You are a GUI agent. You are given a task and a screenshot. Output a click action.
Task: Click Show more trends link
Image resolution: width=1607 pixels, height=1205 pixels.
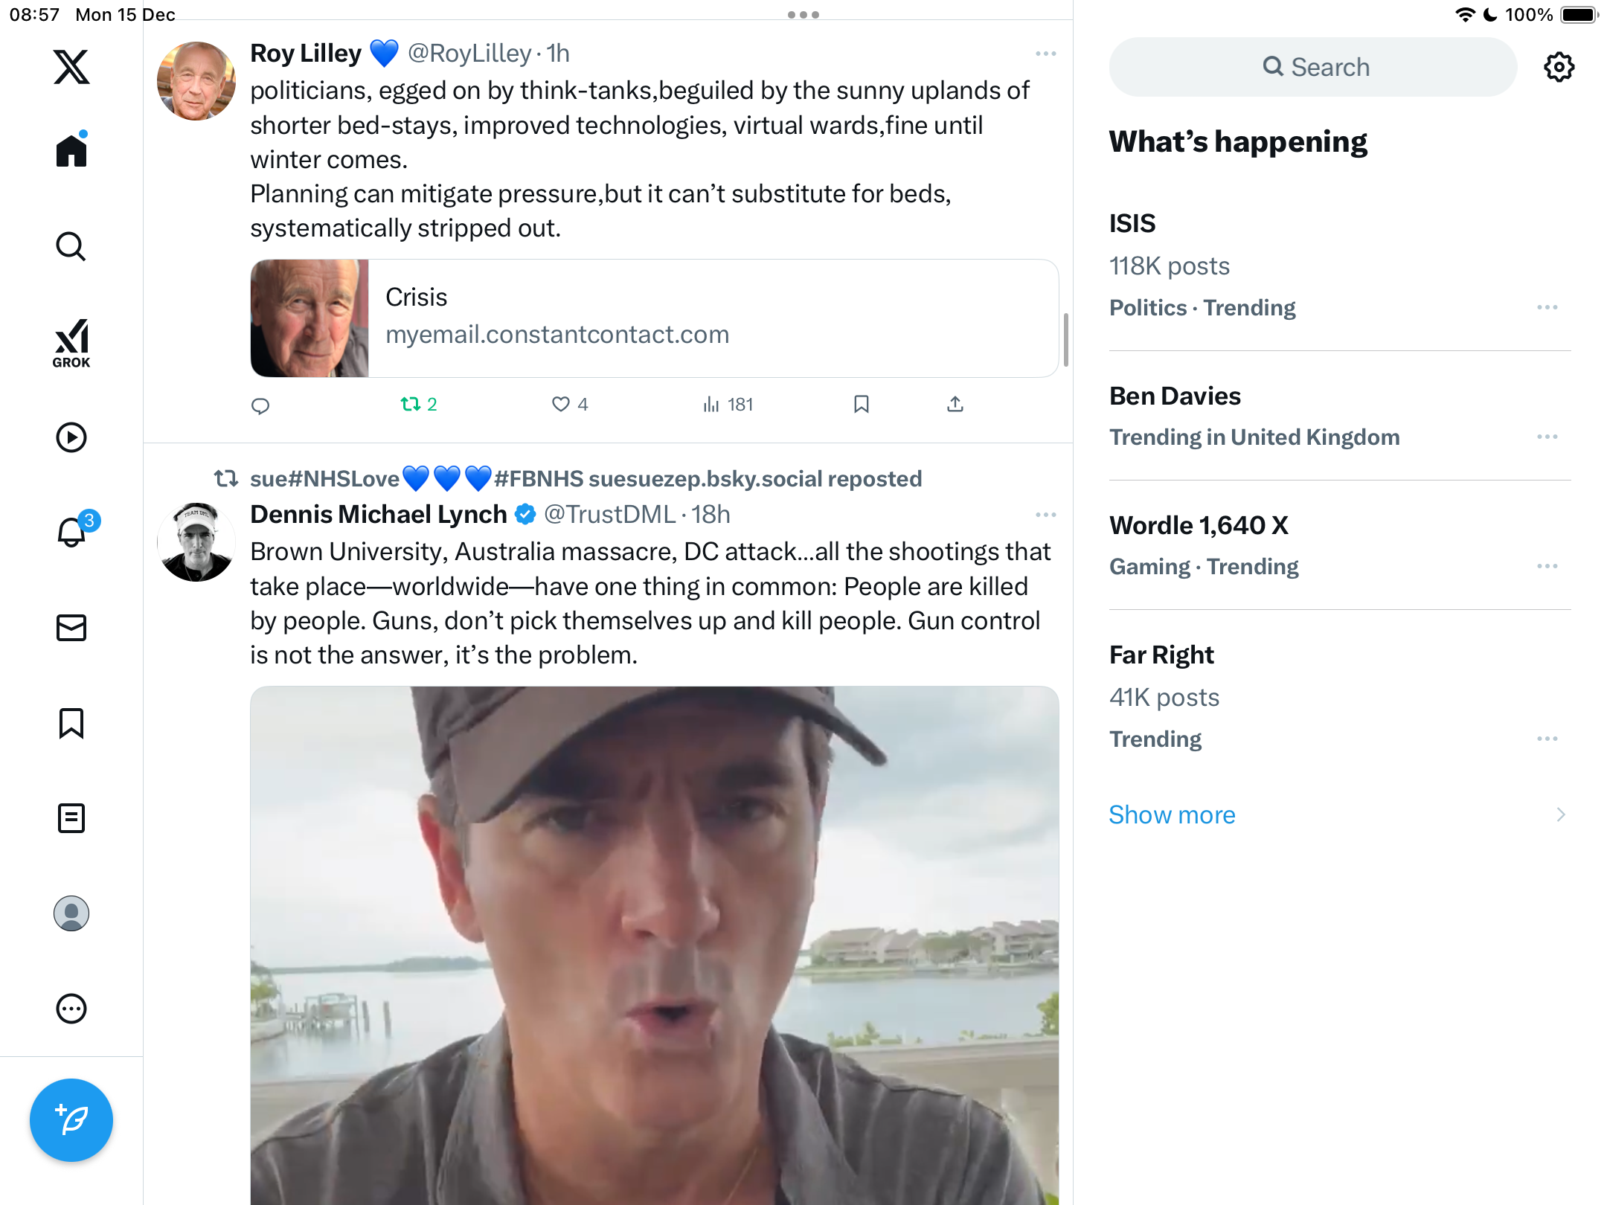pyautogui.click(x=1172, y=814)
